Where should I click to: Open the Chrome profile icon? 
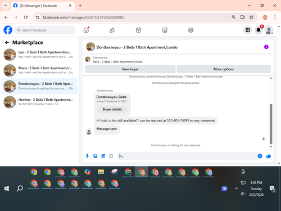tap(265, 17)
